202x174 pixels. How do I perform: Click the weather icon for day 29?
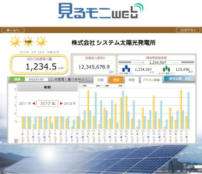point(175,137)
